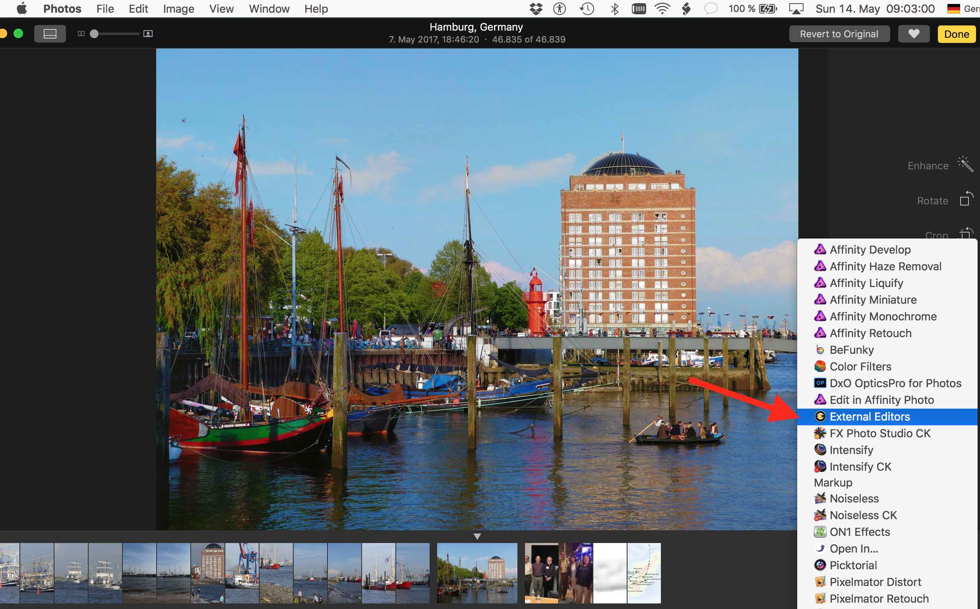The width and height of the screenshot is (980, 609).
Task: Click the large thumbnail zoom icon
Action: [x=148, y=34]
